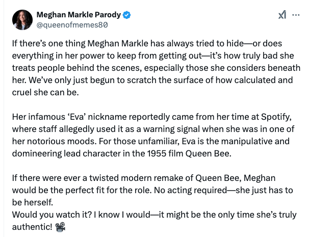309x237 pixels.
Task: Visit the @queenofmemes80 handle link
Action: [72, 24]
